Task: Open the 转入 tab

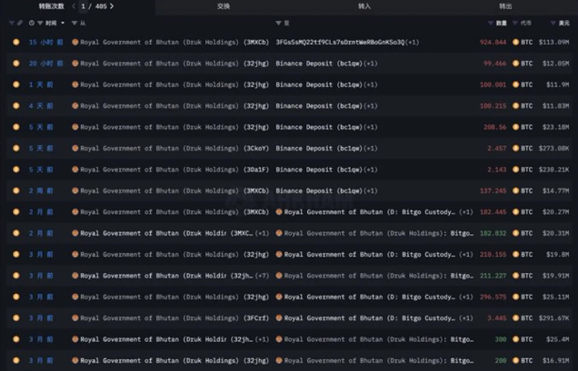Action: pos(364,6)
